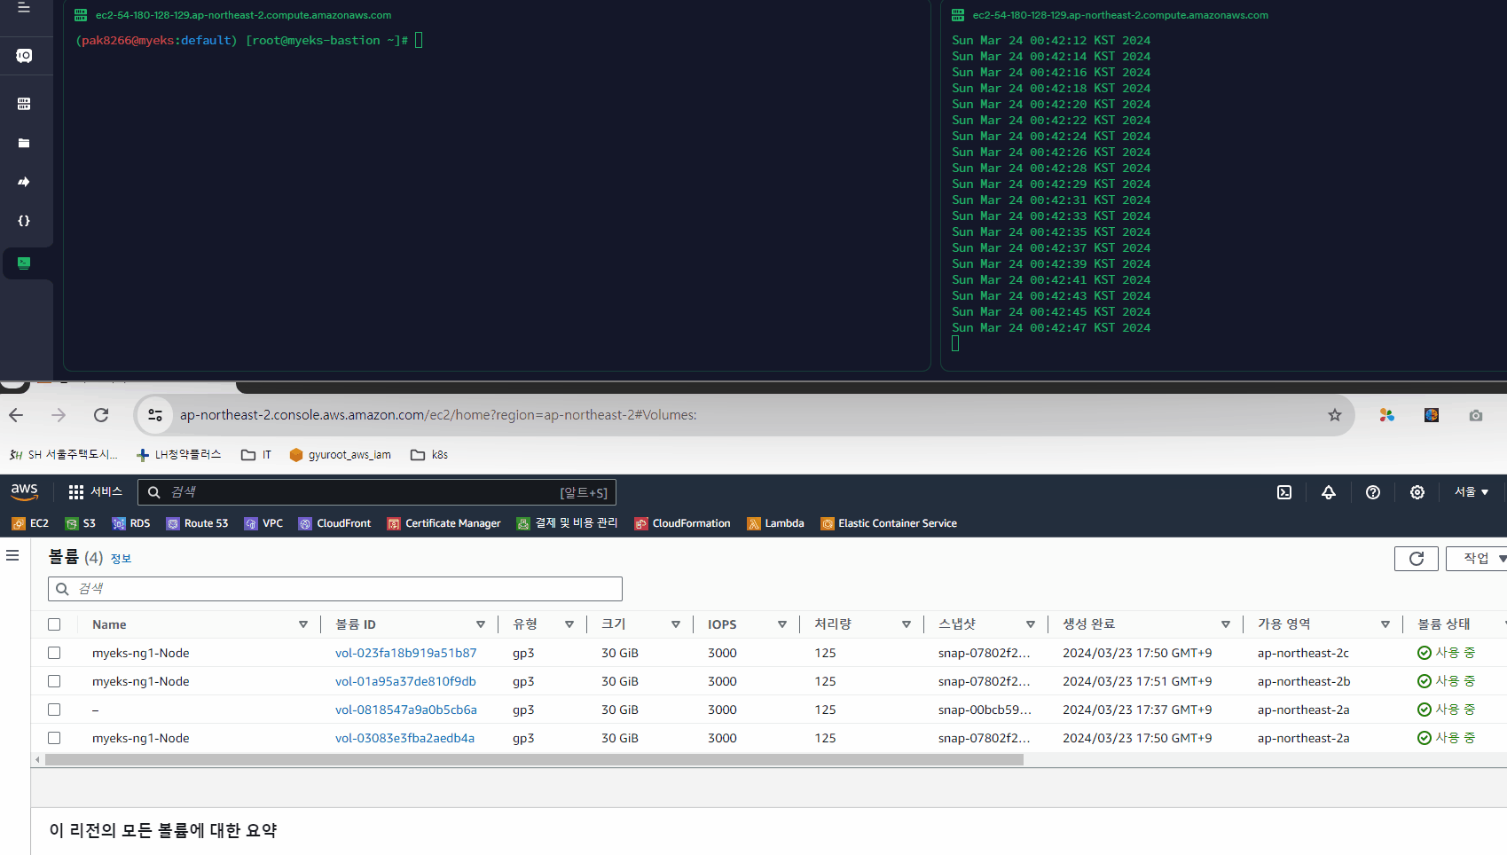
Task: Select the active green terminal icon in sidebar
Action: pyautogui.click(x=24, y=263)
